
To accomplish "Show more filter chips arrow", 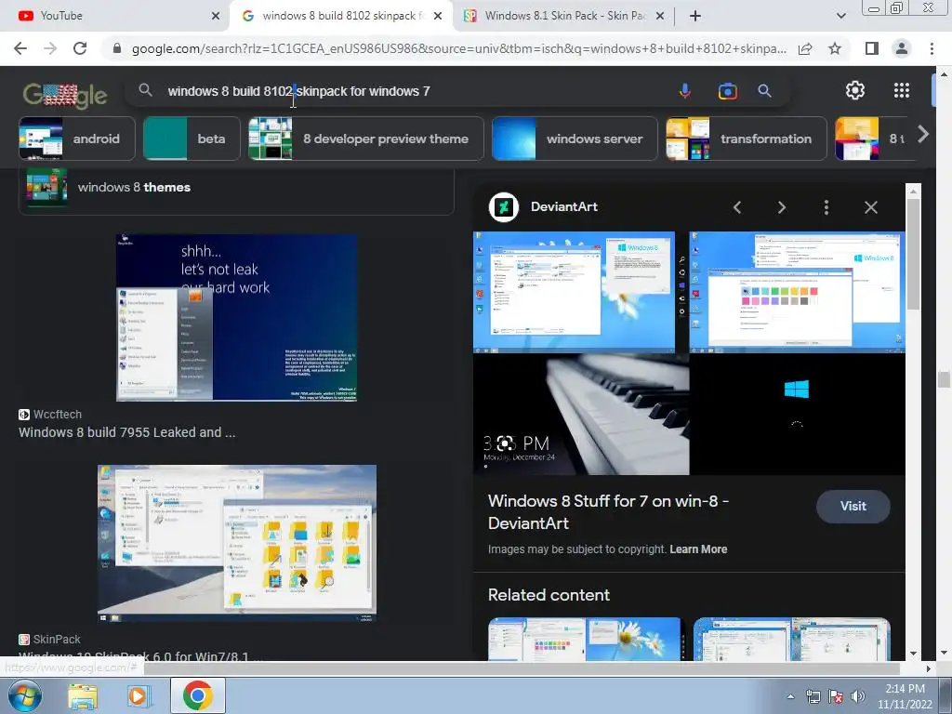I will pyautogui.click(x=923, y=134).
